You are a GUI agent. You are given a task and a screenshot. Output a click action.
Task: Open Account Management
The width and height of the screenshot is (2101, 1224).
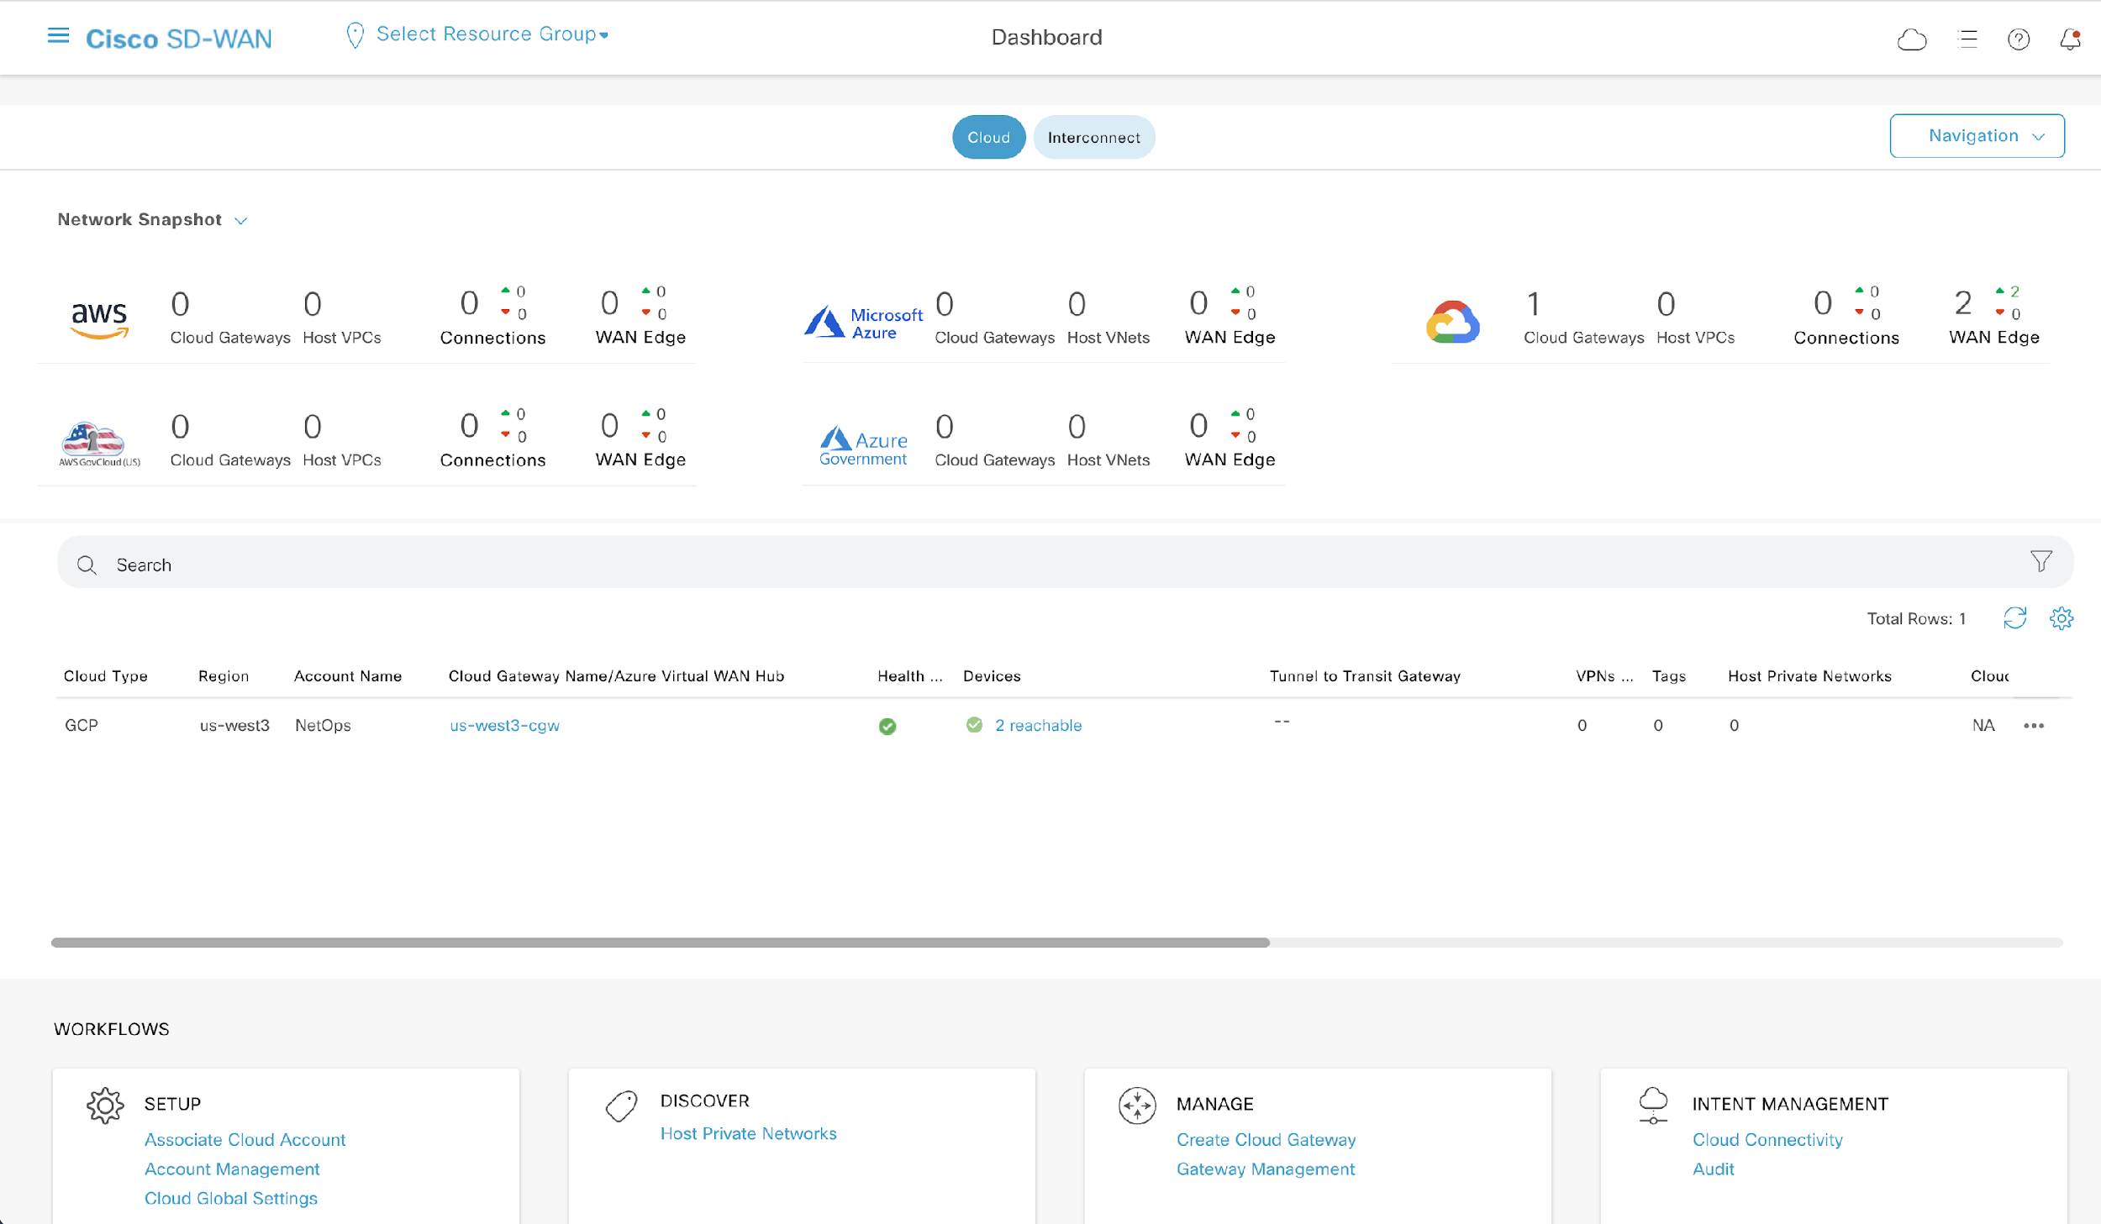pyautogui.click(x=232, y=1169)
